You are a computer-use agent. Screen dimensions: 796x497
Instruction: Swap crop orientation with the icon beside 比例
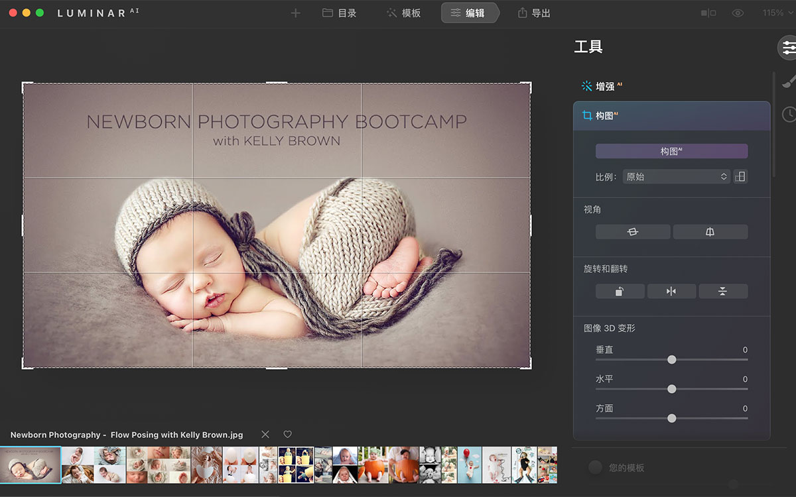(740, 177)
